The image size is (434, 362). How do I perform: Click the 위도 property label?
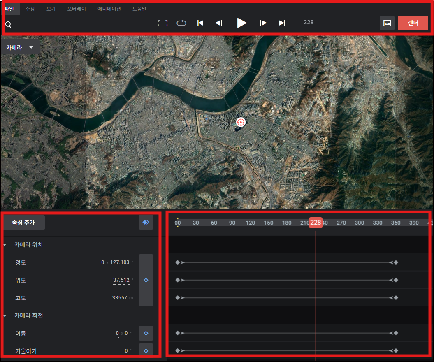[x=21, y=281]
